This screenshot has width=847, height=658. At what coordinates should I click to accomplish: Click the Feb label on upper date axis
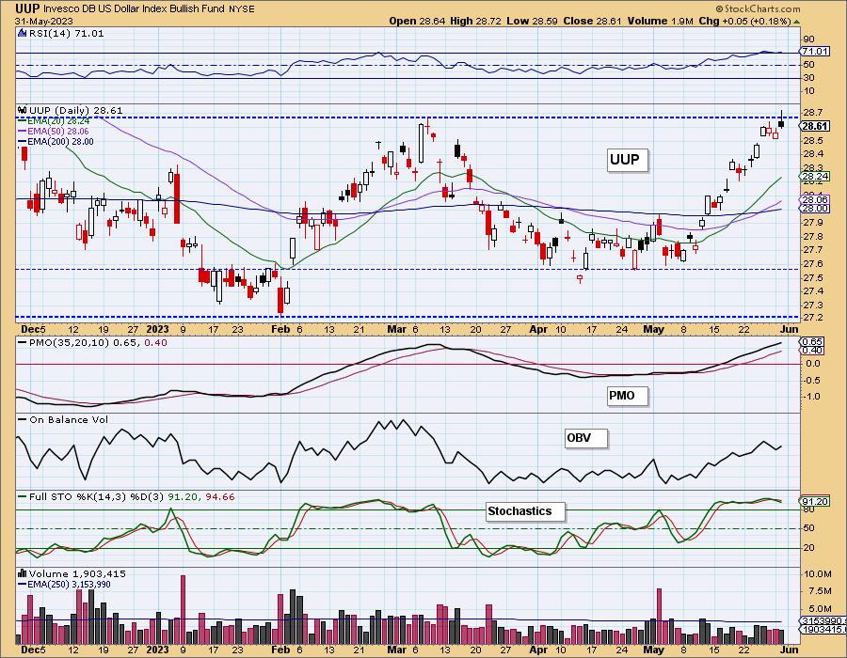(x=280, y=329)
